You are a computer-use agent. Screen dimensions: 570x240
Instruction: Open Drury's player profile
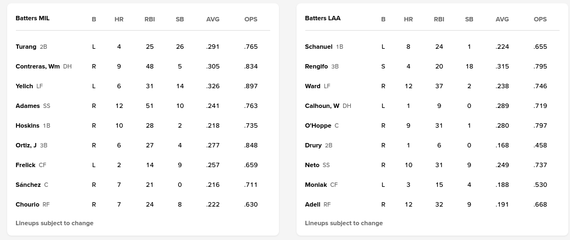313,145
